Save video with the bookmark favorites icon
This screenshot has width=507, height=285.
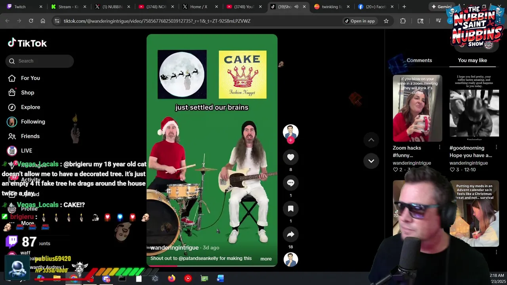(290, 209)
